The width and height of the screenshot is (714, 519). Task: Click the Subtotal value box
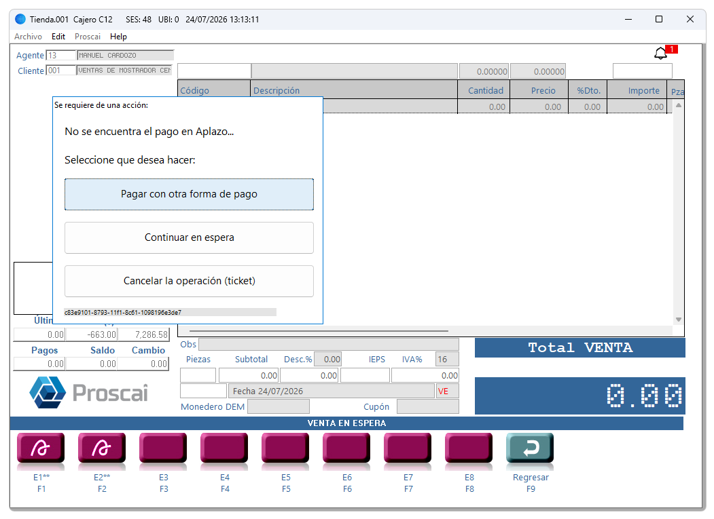249,375
